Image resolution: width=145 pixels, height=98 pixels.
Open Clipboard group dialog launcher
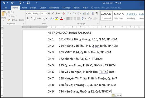[x=24, y=24]
